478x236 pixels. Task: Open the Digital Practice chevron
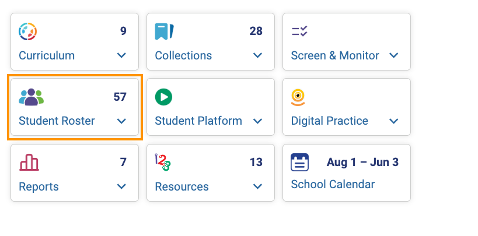click(x=393, y=121)
